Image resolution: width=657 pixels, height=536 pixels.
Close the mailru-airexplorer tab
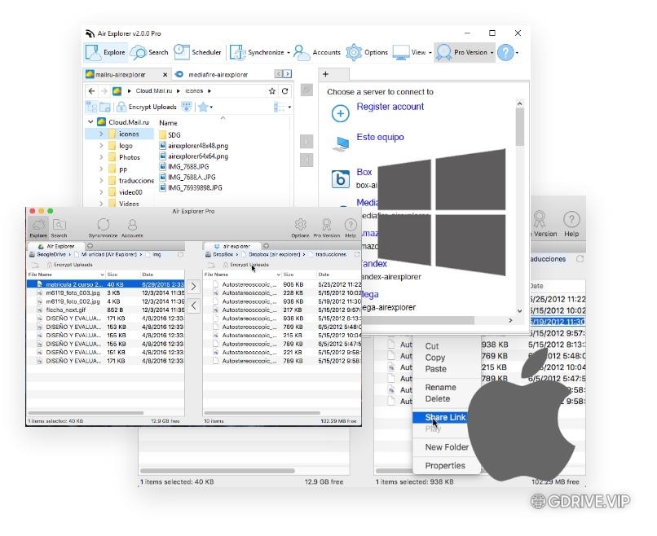click(165, 75)
